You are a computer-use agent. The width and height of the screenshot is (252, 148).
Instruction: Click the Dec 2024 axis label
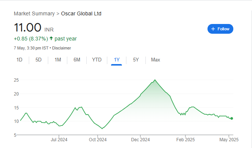coord(140,139)
